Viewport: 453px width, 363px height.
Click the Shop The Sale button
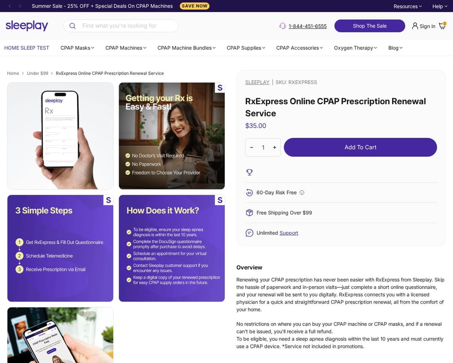coord(370,26)
